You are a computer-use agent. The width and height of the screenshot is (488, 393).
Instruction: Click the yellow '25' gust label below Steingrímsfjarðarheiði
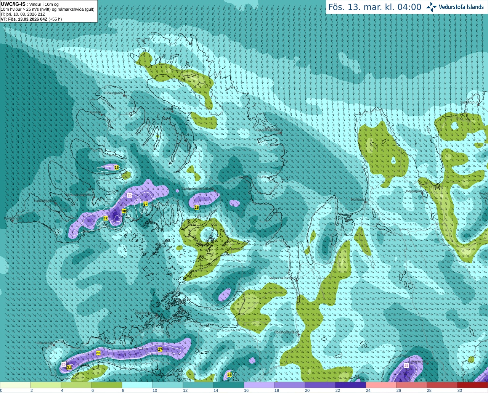click(197, 208)
